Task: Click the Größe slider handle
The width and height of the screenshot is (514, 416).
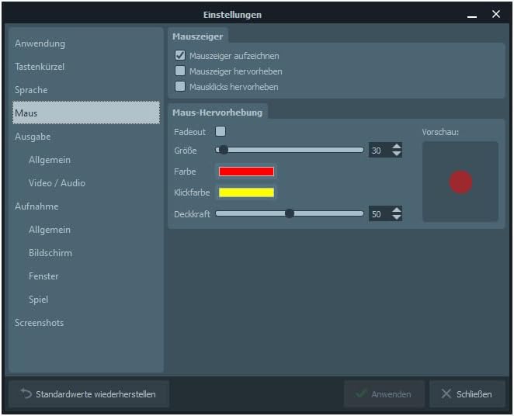Action: 224,150
